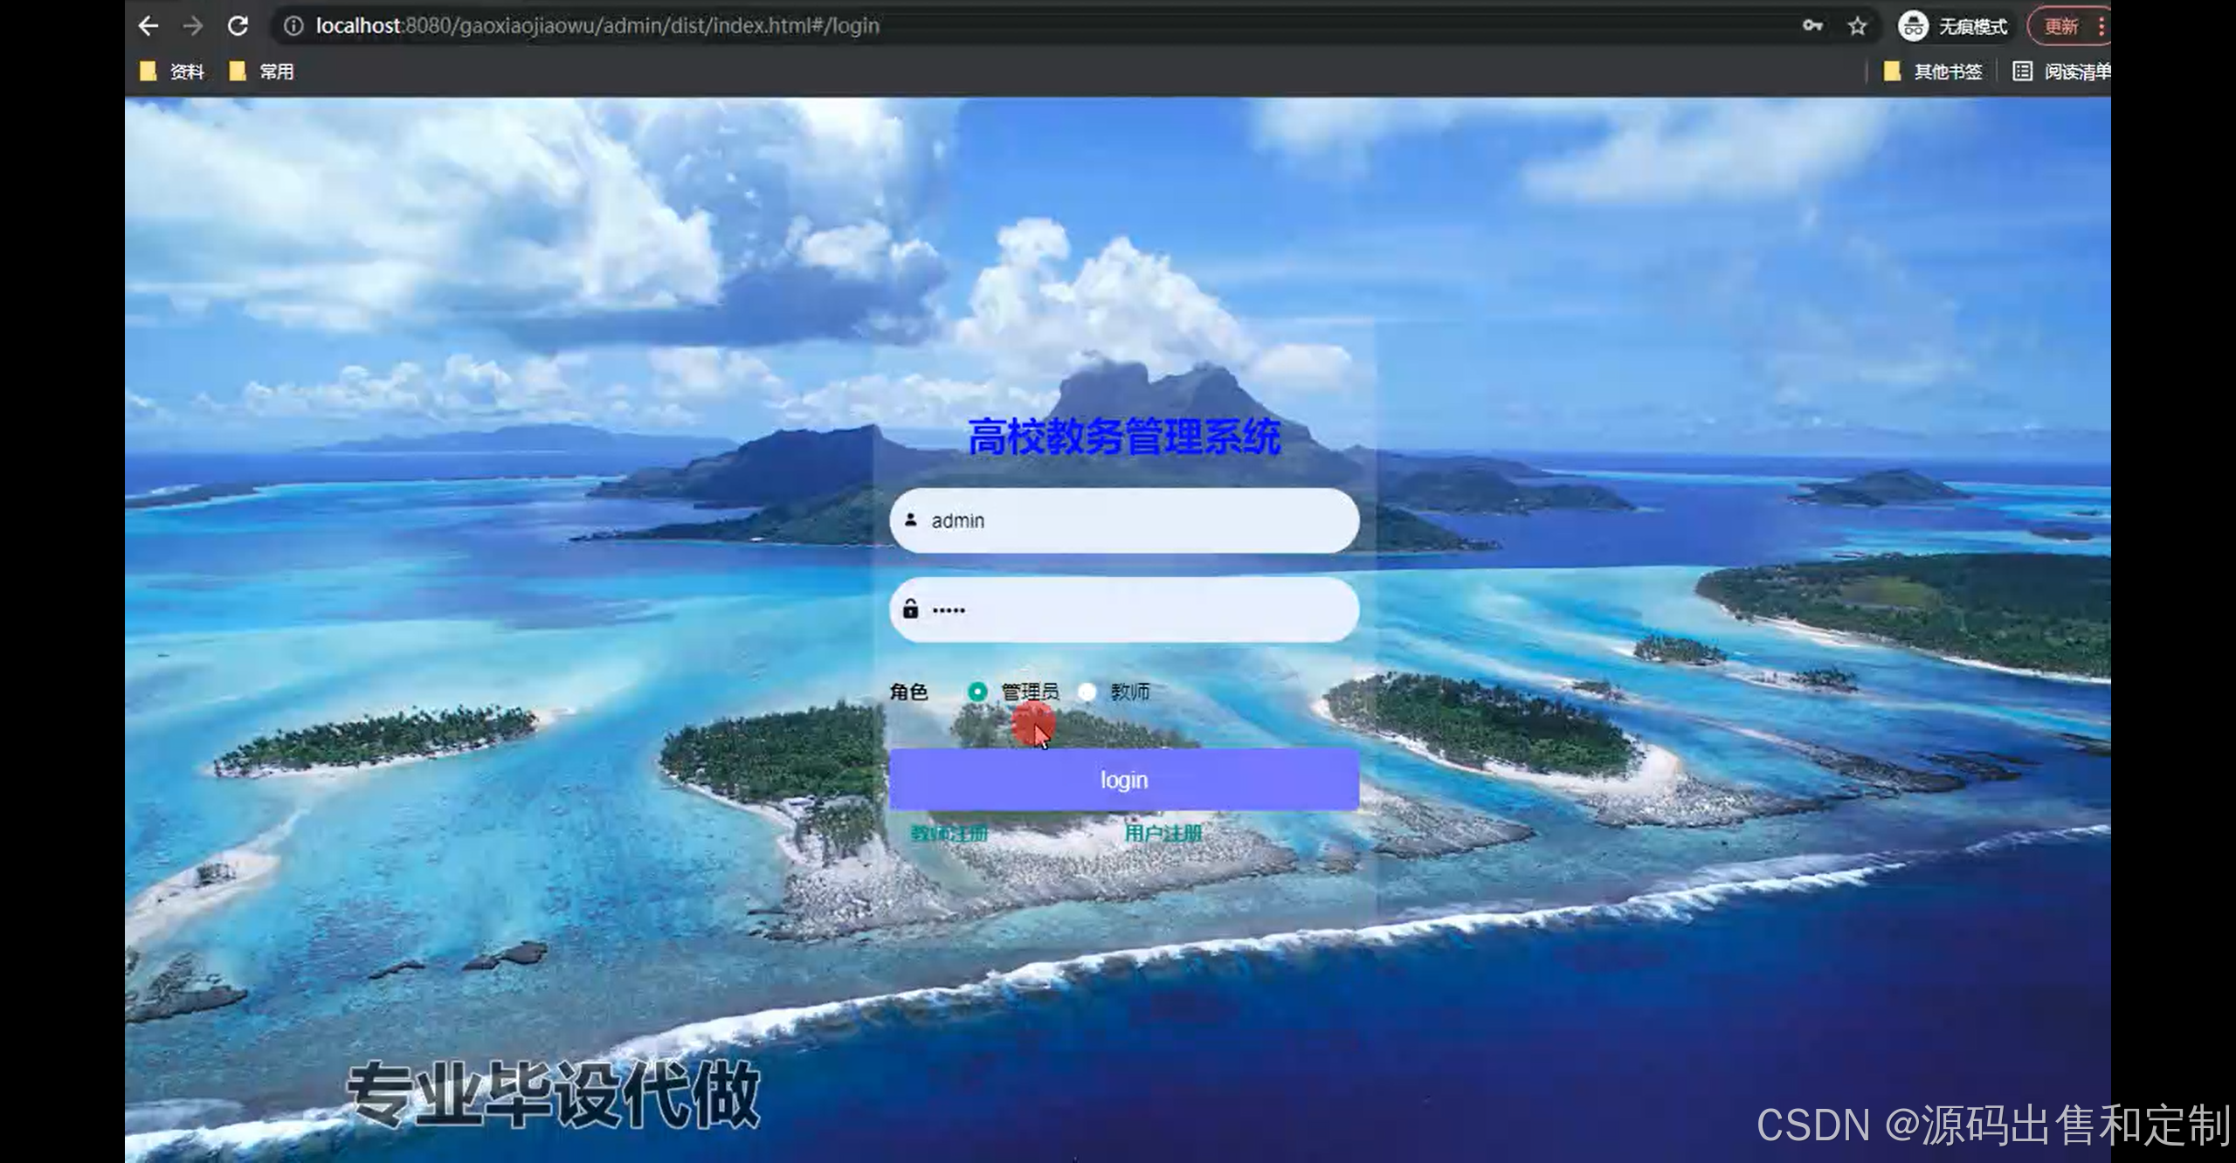Open saved password key icon
The width and height of the screenshot is (2236, 1163).
[x=1812, y=26]
